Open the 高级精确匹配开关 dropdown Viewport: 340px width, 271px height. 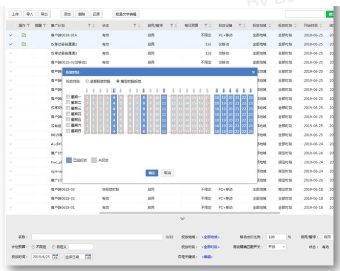pyautogui.click(x=276, y=247)
